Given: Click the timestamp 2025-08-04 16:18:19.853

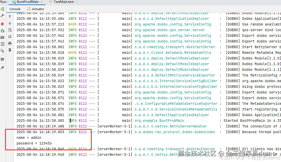Looking at the screenshot, I should click(40, 132).
